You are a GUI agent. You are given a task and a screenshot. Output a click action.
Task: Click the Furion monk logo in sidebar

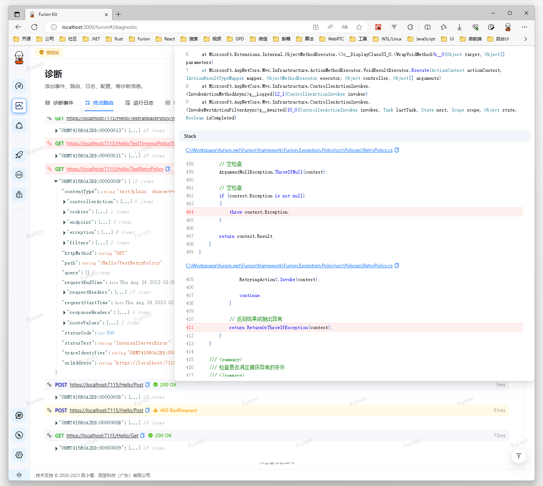(x=19, y=58)
